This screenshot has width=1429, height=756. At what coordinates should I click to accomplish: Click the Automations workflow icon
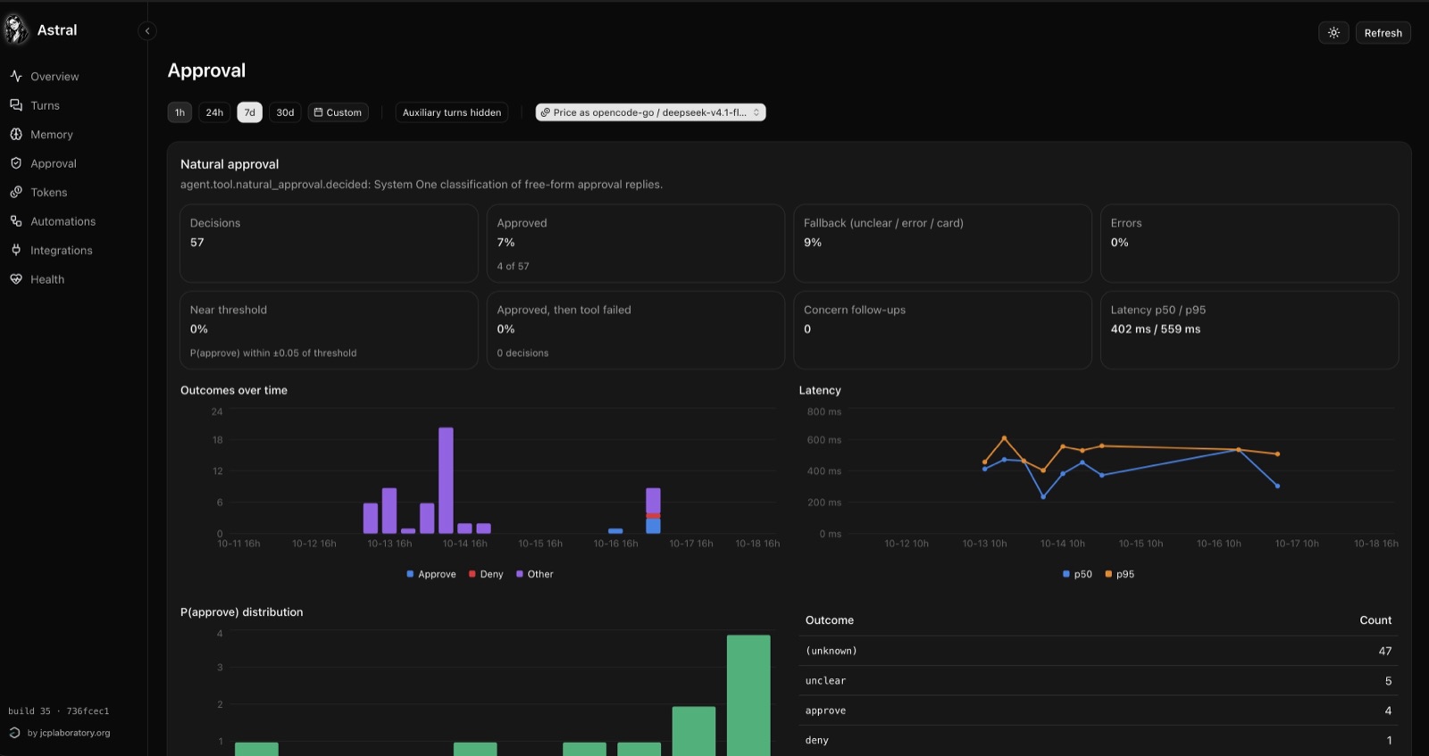tap(16, 221)
